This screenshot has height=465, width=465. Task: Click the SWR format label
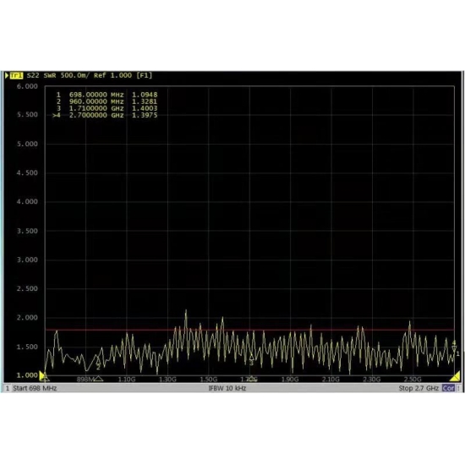click(50, 75)
